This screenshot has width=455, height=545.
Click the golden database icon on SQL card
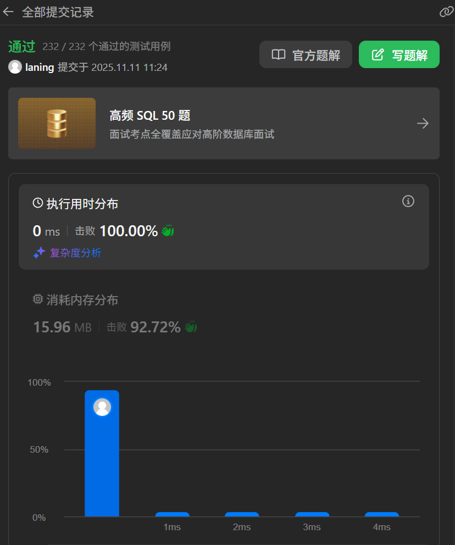pos(57,123)
